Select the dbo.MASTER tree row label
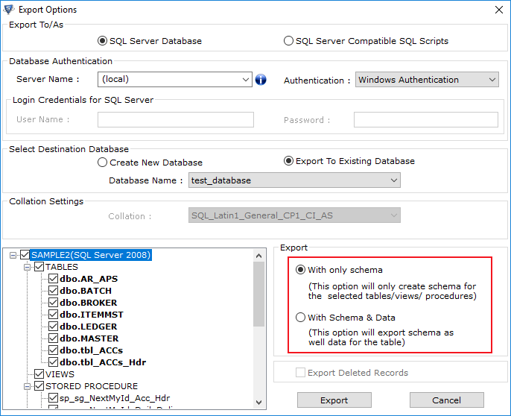 click(89, 338)
